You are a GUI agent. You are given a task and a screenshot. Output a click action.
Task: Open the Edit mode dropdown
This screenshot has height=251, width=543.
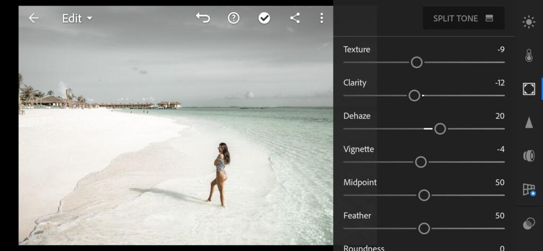77,18
